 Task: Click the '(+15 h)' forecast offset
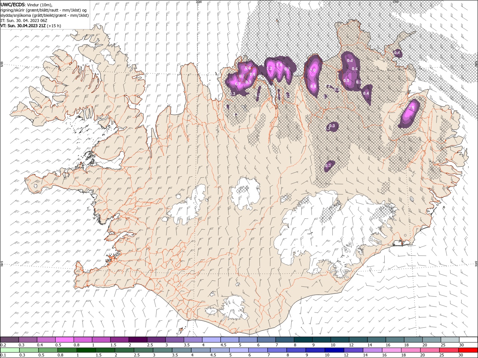54,26
